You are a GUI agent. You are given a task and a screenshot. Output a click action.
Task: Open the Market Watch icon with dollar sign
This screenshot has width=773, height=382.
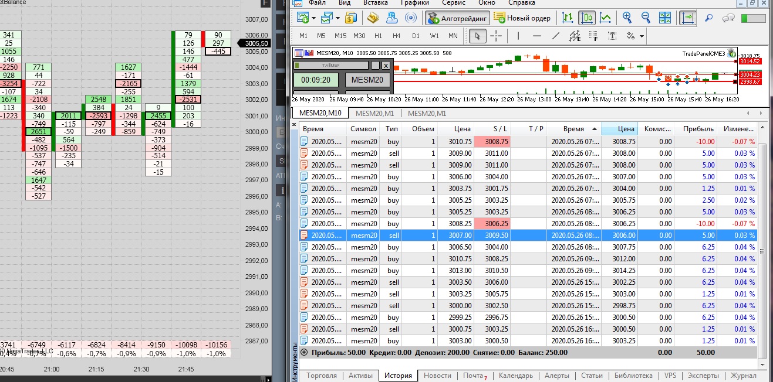(x=352, y=18)
